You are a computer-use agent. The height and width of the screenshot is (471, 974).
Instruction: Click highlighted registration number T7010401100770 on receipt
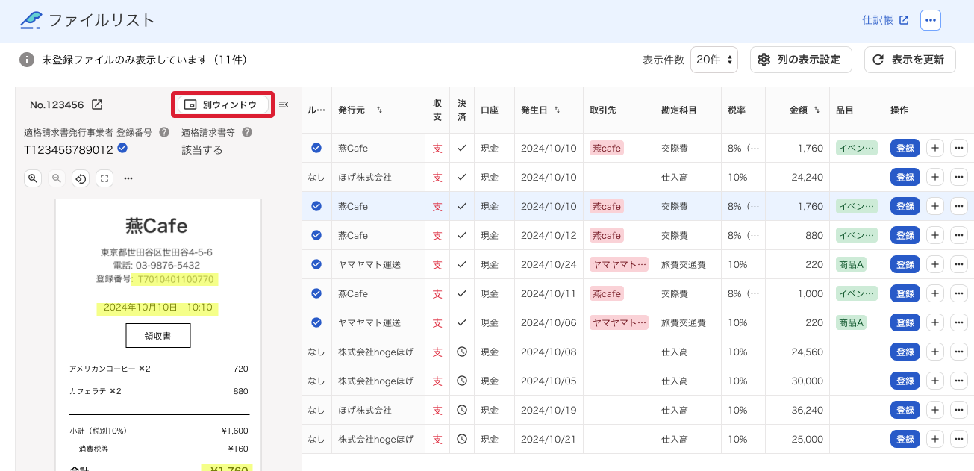(x=175, y=279)
